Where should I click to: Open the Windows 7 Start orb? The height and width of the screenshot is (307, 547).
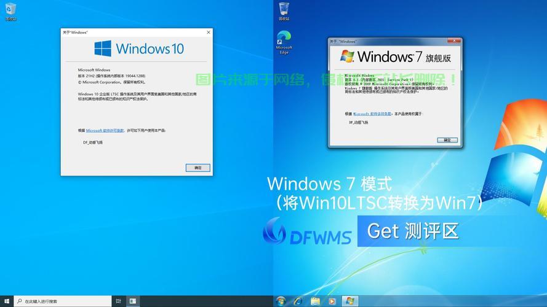[281, 301]
